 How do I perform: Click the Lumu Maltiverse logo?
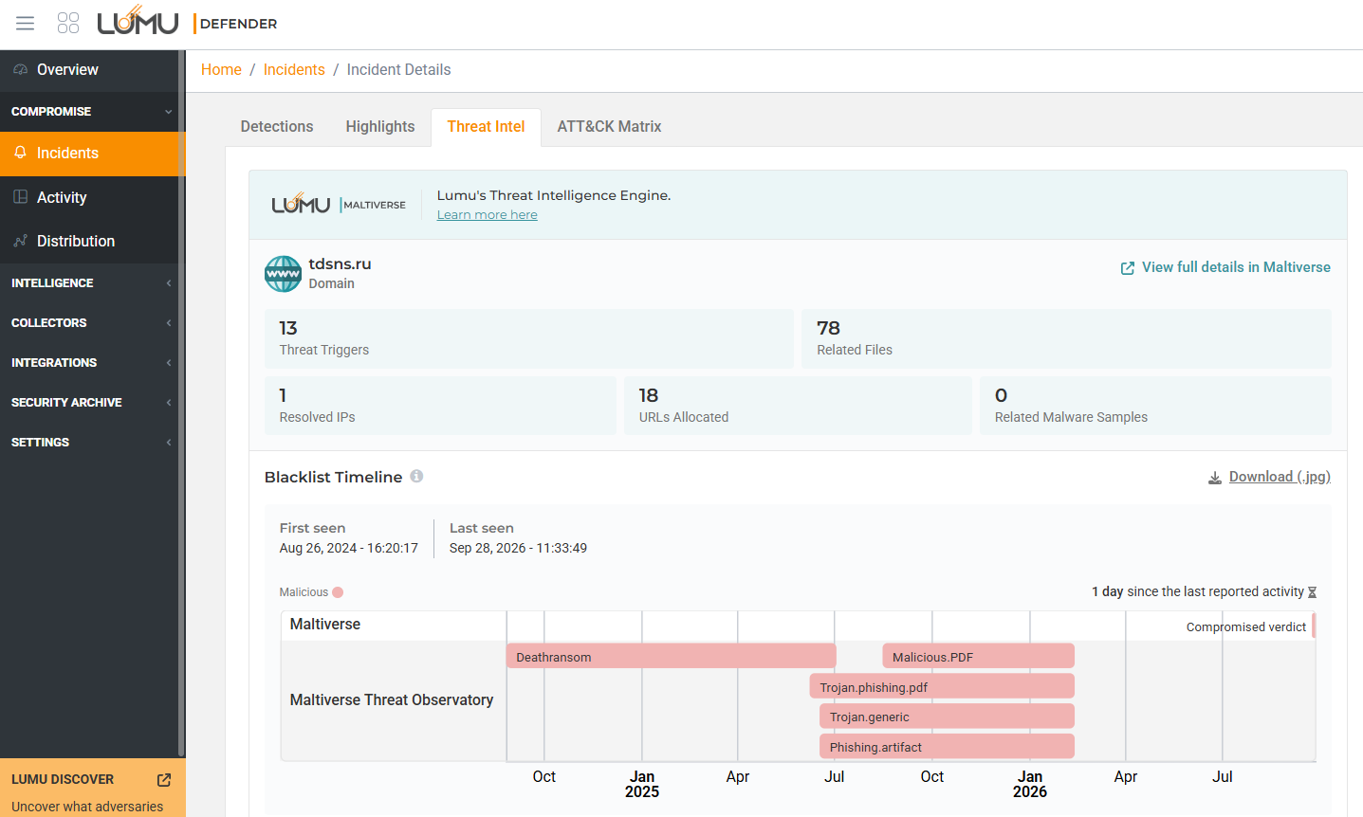339,204
